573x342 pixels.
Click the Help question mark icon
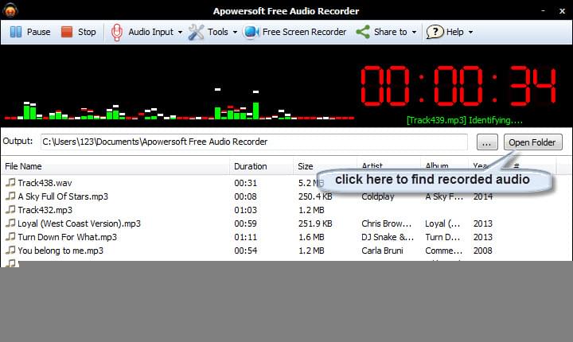tap(435, 32)
